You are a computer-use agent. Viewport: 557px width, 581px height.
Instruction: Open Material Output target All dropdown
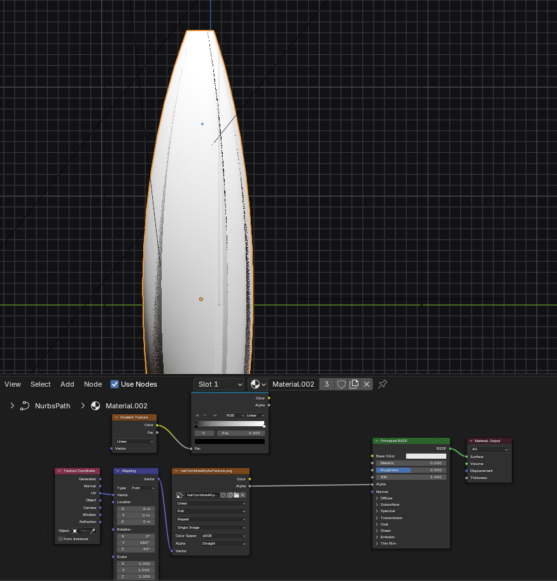(x=490, y=449)
